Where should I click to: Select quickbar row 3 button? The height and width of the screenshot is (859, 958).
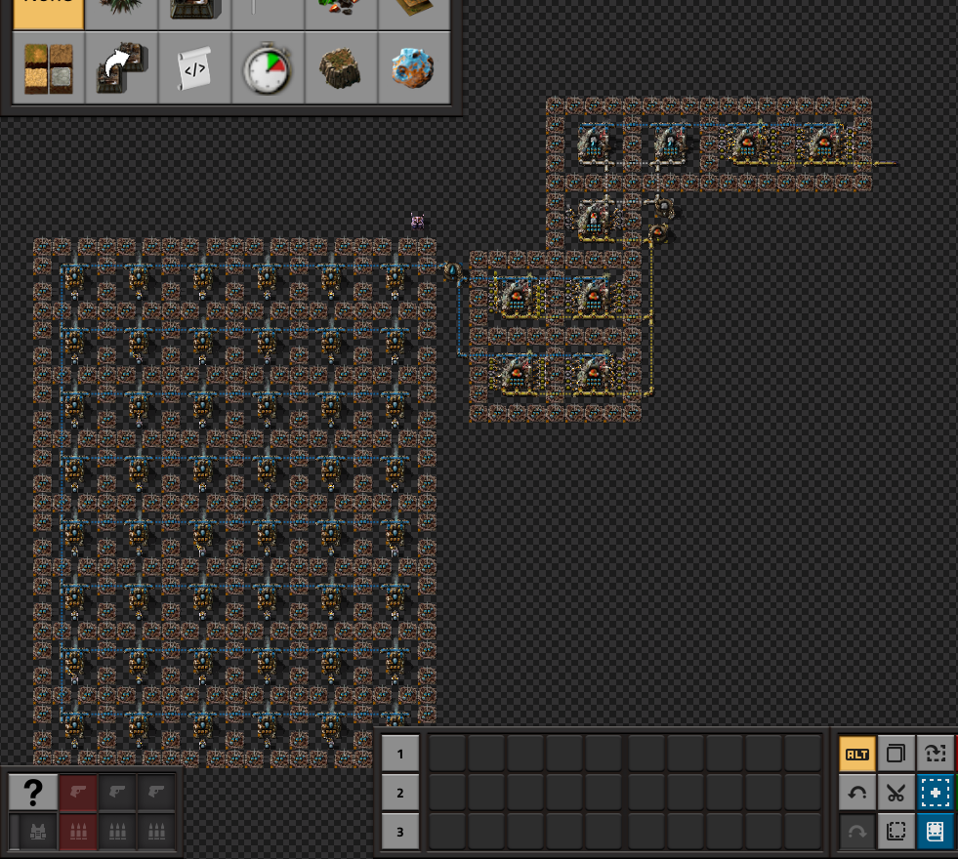pyautogui.click(x=400, y=831)
